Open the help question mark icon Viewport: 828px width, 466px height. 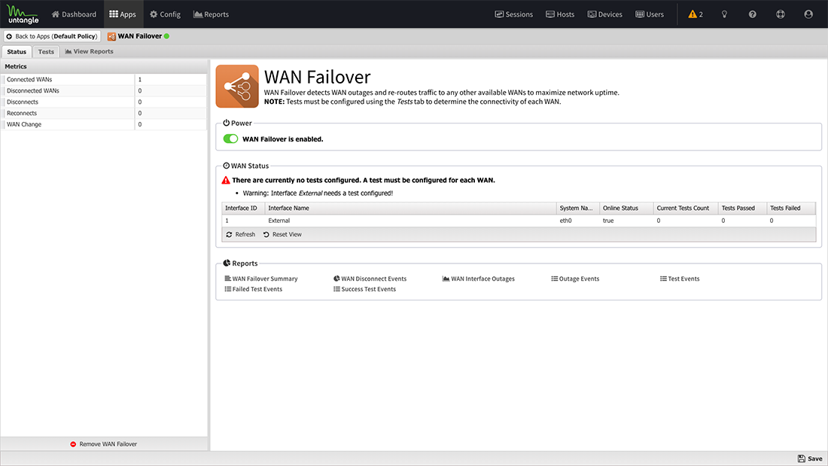(x=753, y=14)
